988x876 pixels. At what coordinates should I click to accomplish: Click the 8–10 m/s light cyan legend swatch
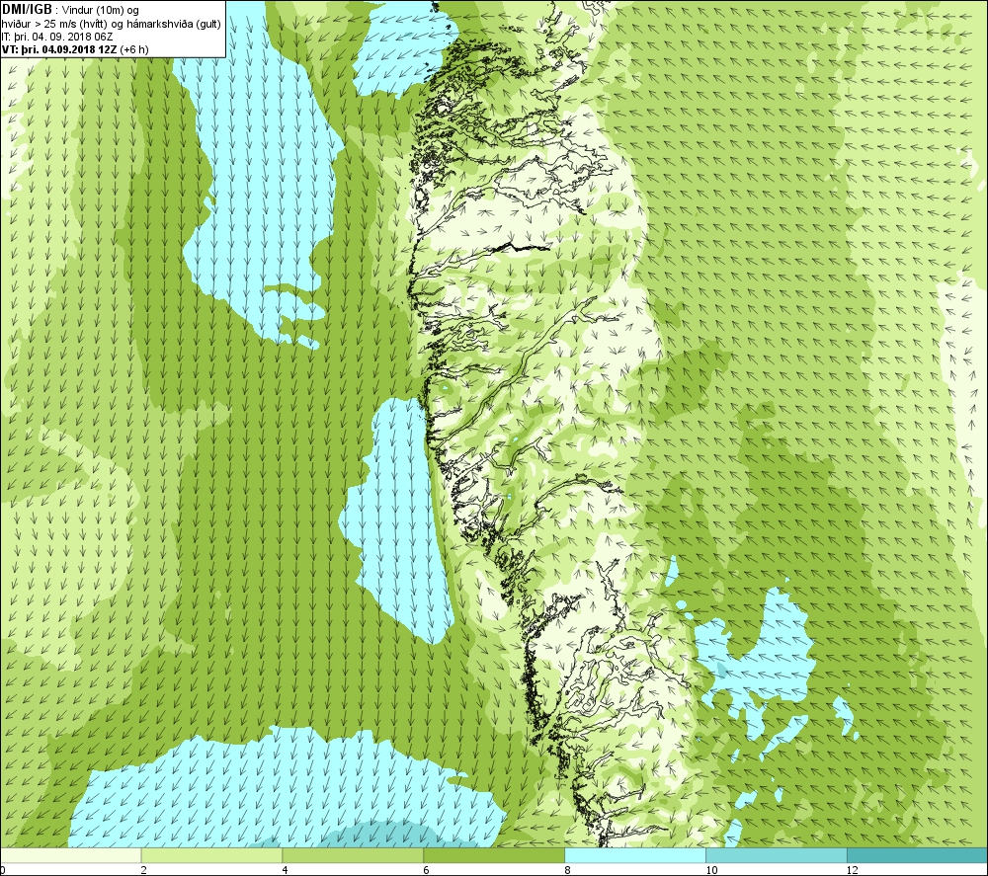point(635,855)
